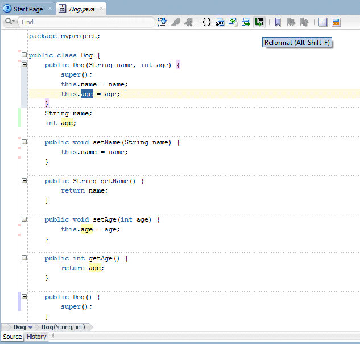360x344 pixels.
Task: Click the quick-fix arrow icon beside the Find field
Action: pos(162,22)
